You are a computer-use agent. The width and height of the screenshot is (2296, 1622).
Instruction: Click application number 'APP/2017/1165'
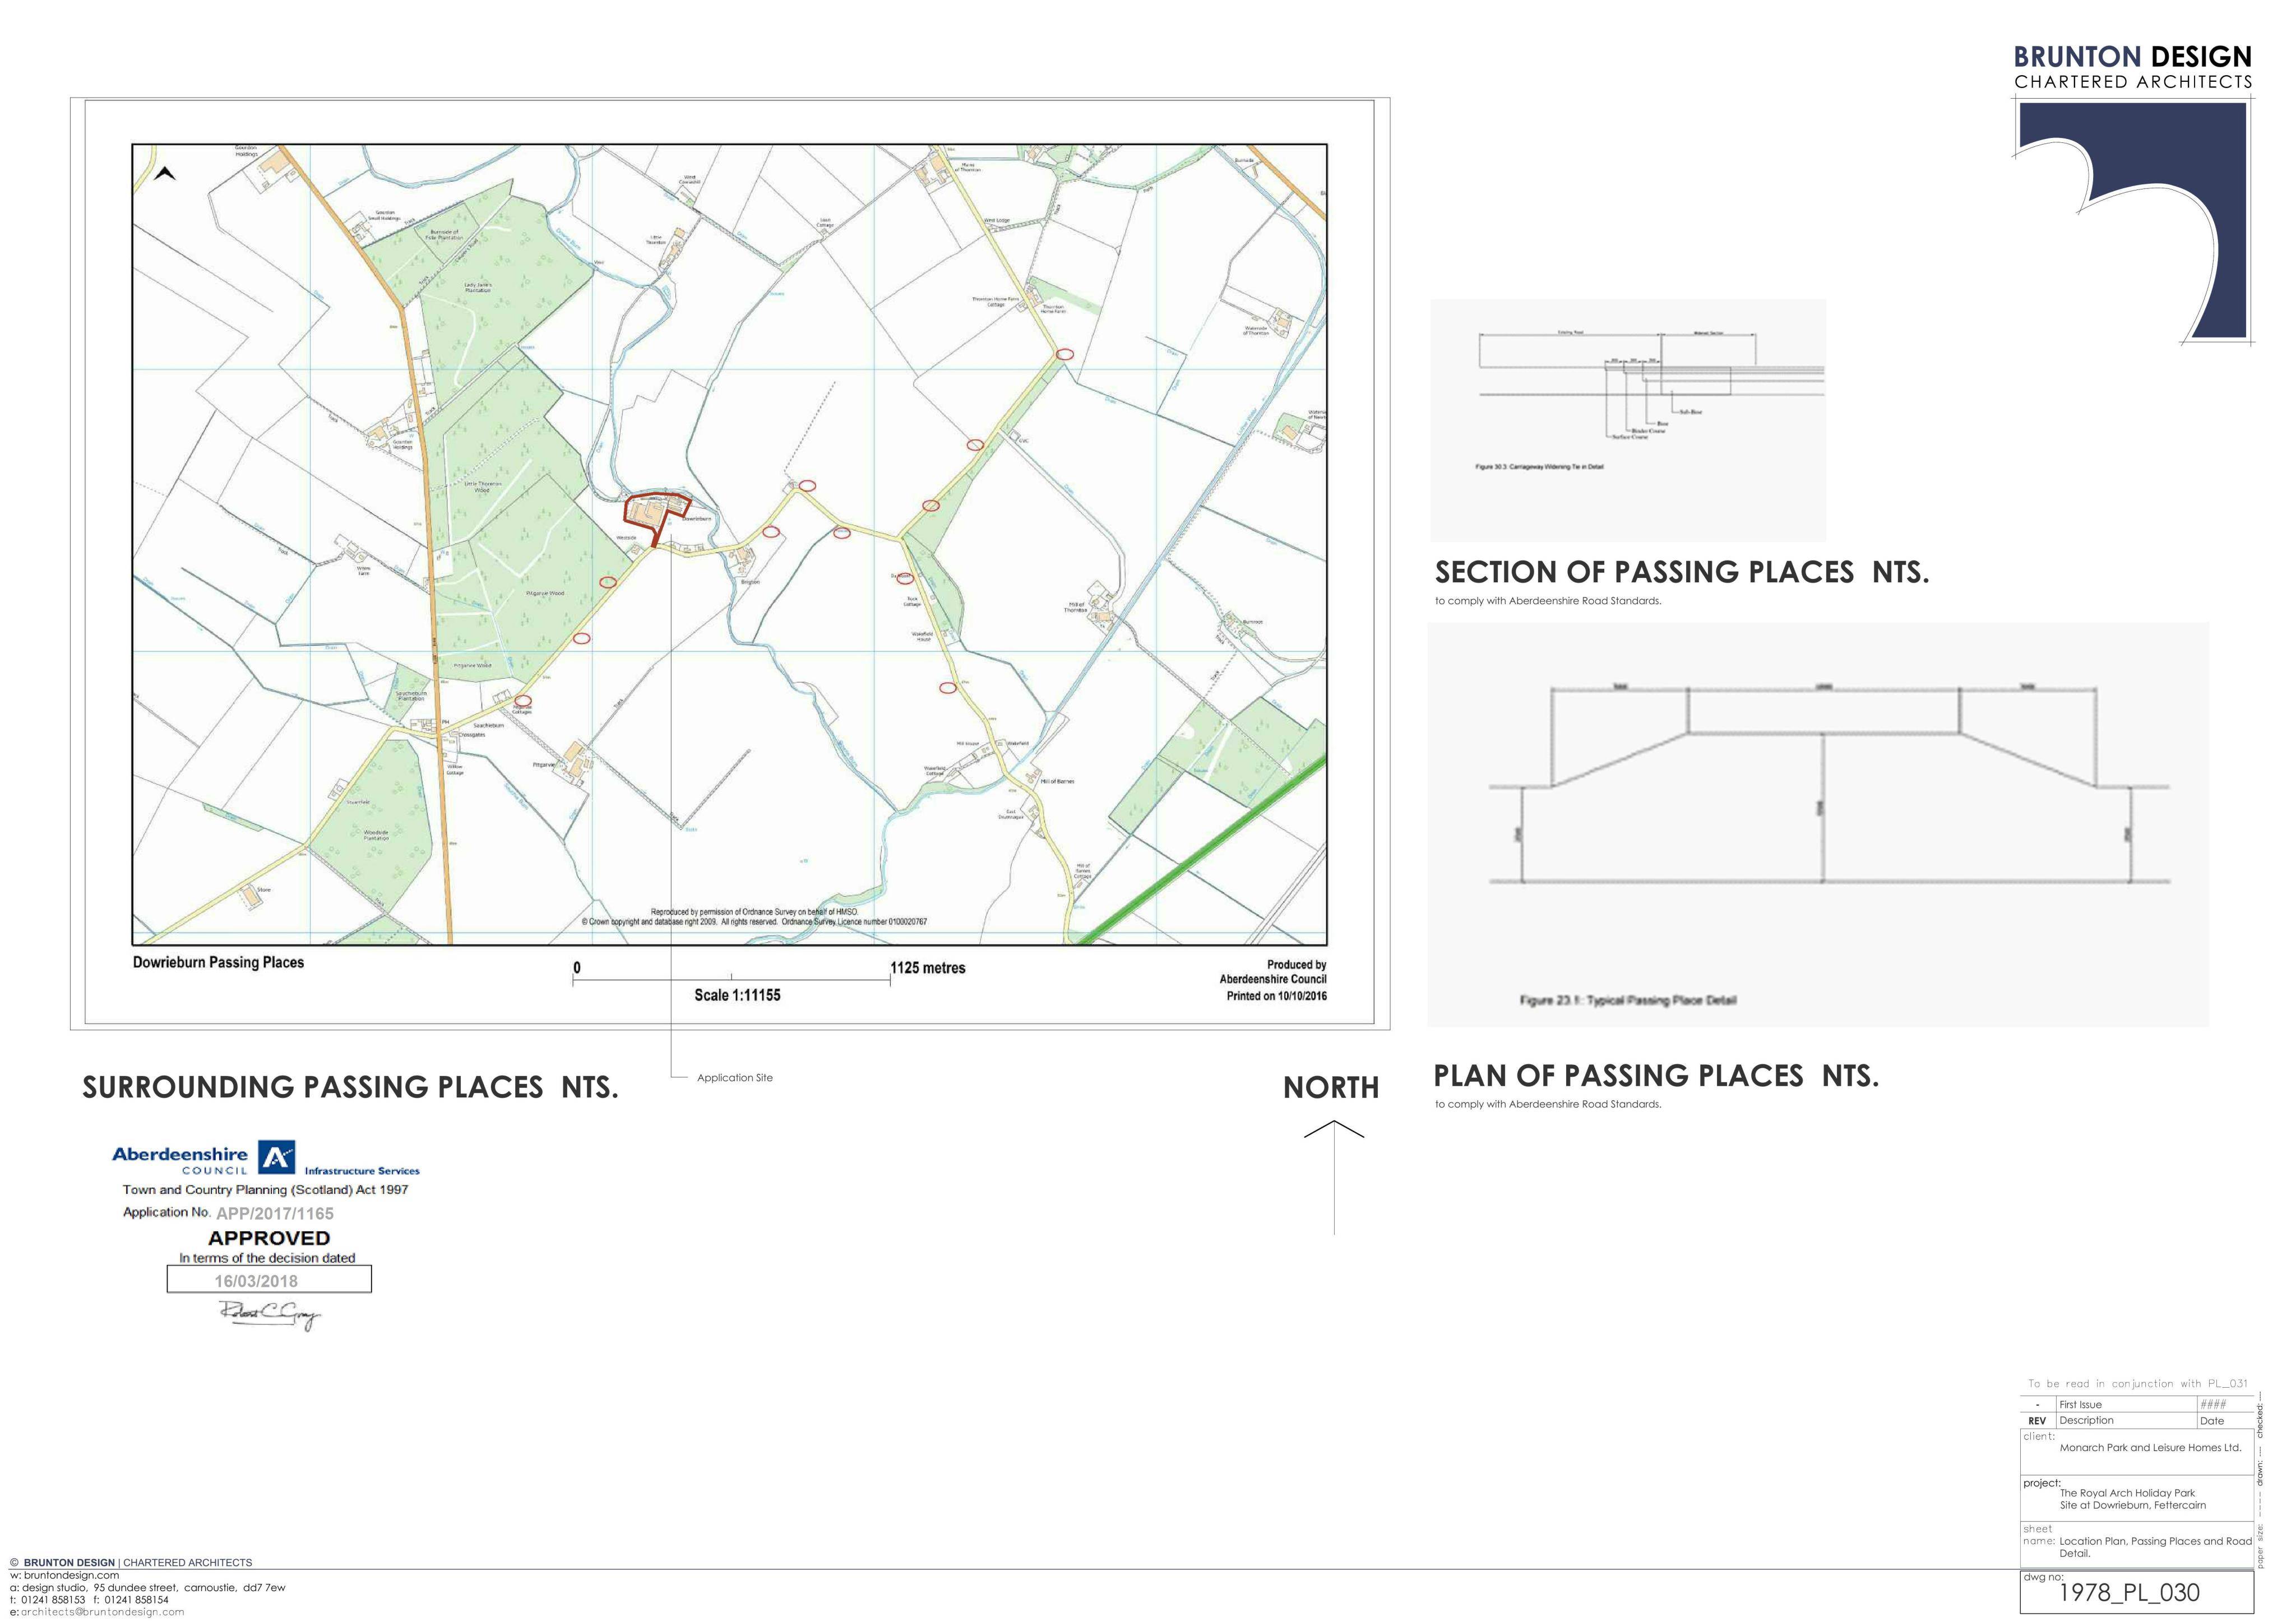click(x=275, y=1213)
